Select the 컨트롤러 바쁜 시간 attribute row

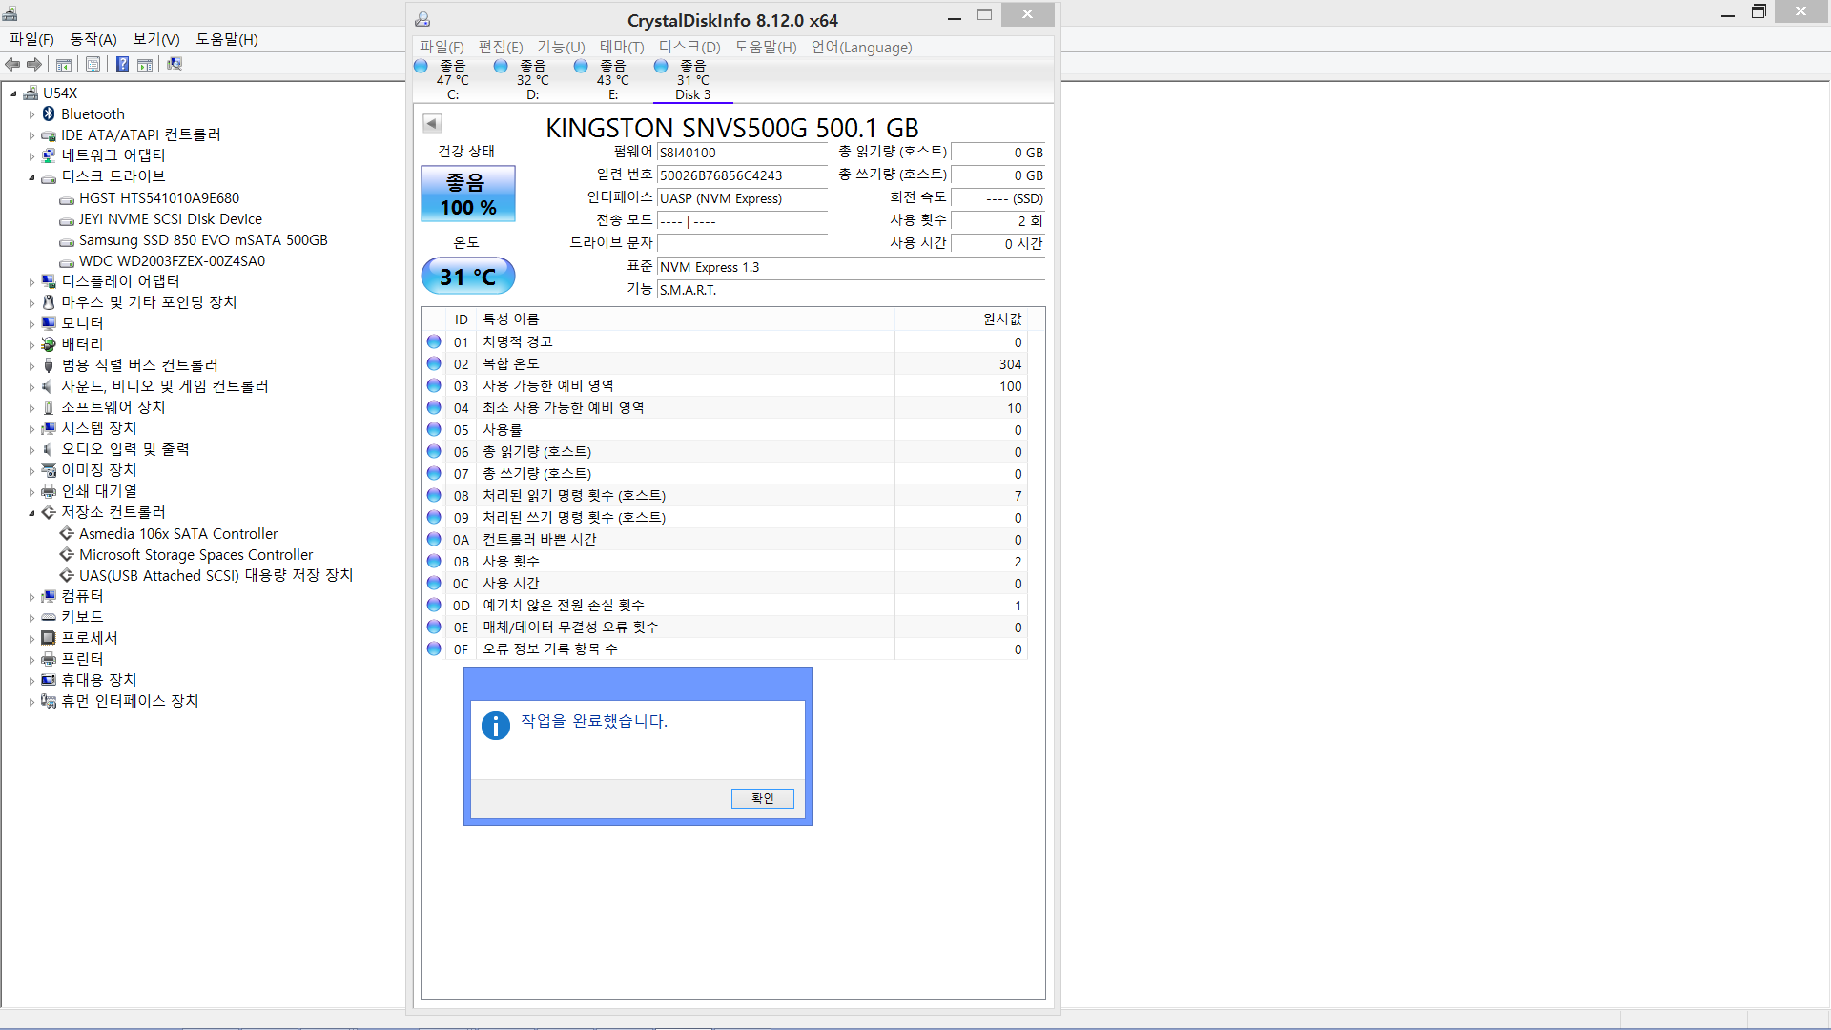725,540
